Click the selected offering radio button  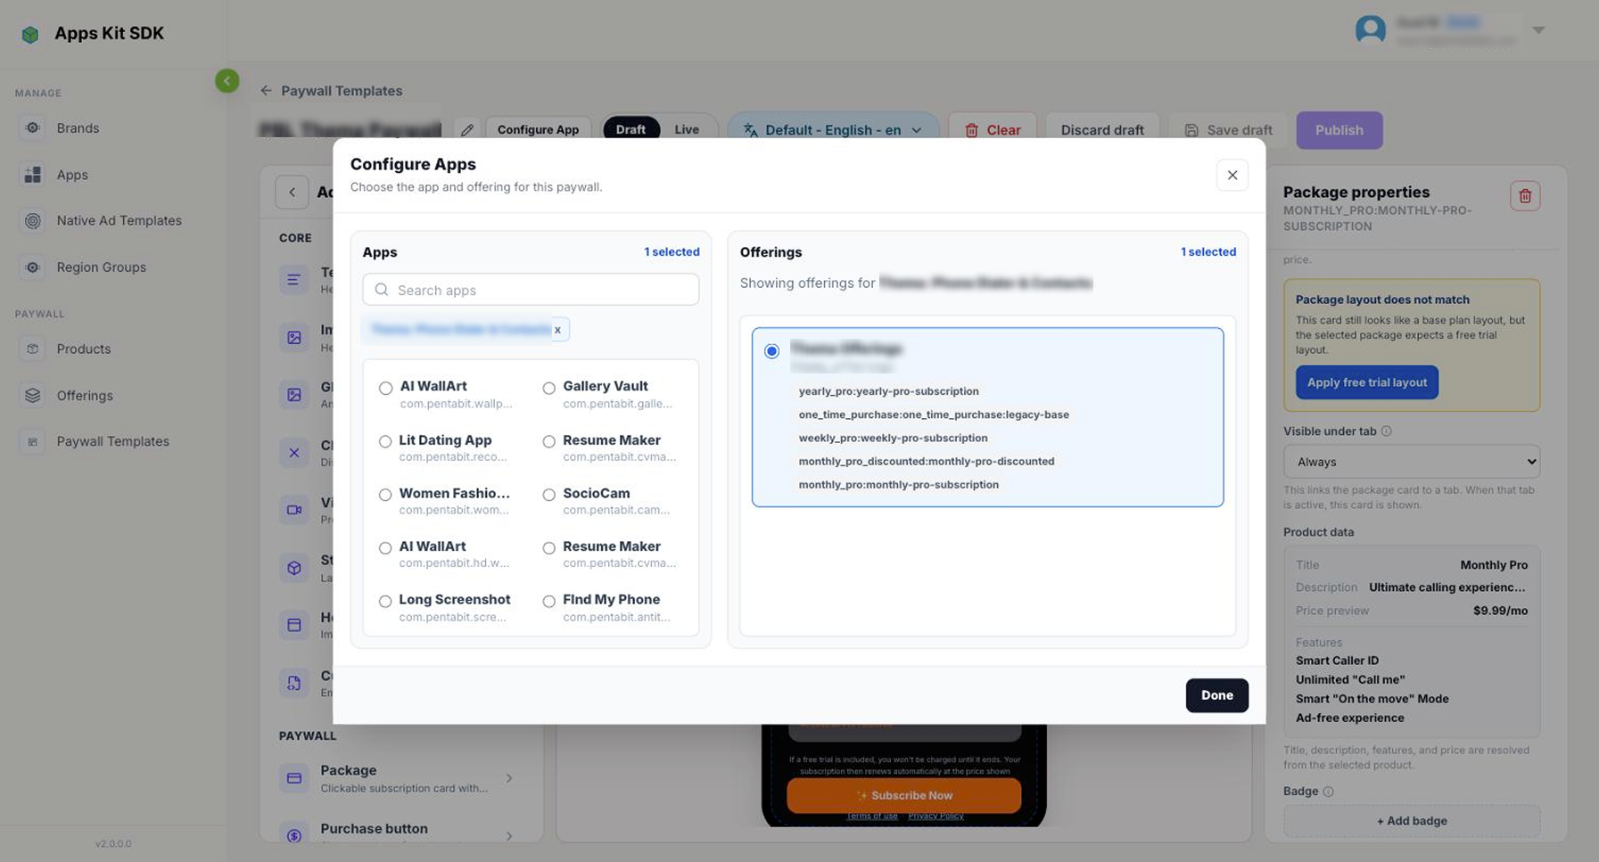point(771,351)
